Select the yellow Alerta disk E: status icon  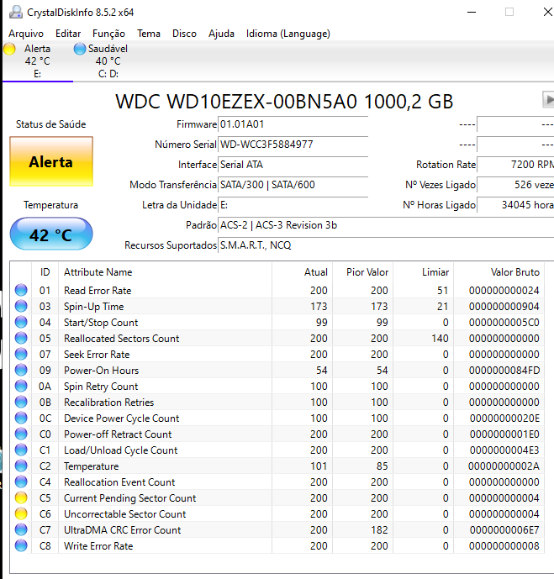point(9,49)
